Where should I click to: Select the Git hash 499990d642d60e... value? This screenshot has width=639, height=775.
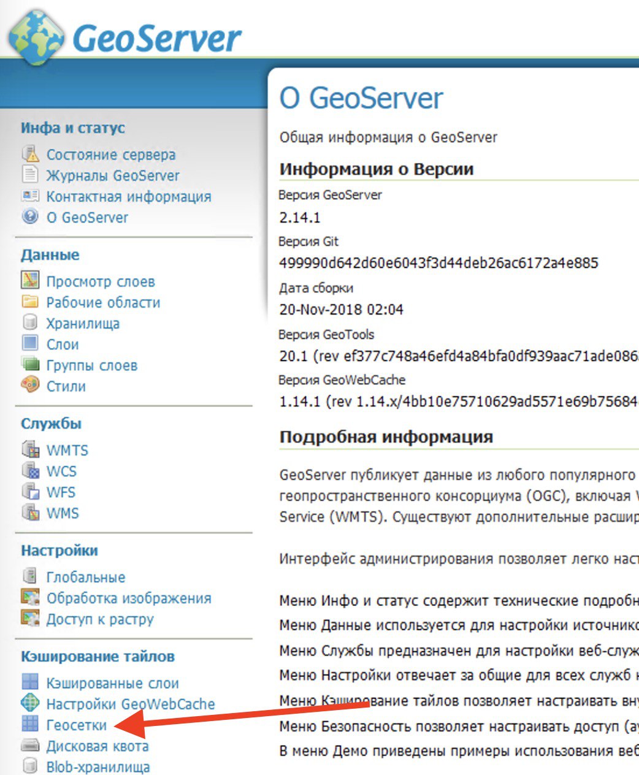click(438, 263)
